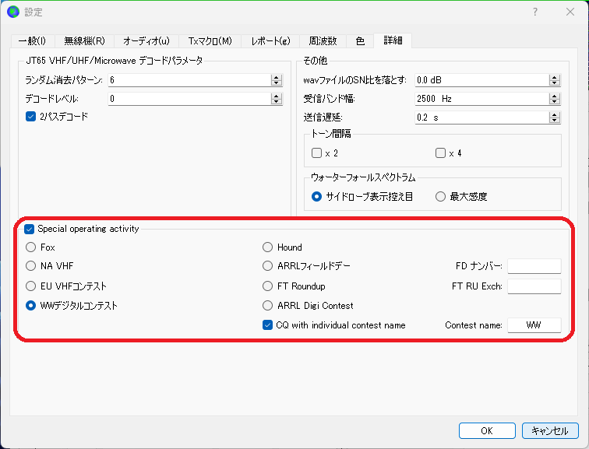Choose EU VHFコンテスト option
The image size is (589, 449).
(31, 286)
